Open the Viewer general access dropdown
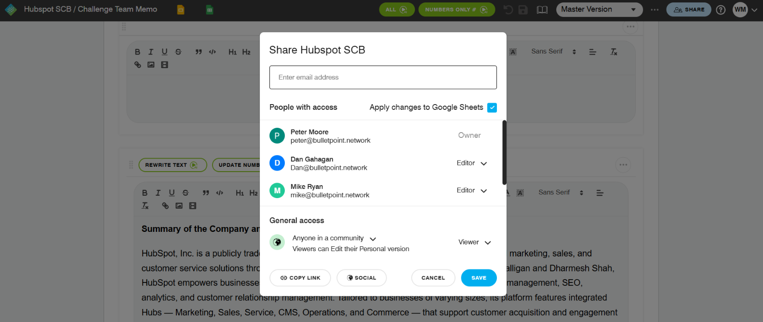The image size is (763, 322). pos(475,242)
